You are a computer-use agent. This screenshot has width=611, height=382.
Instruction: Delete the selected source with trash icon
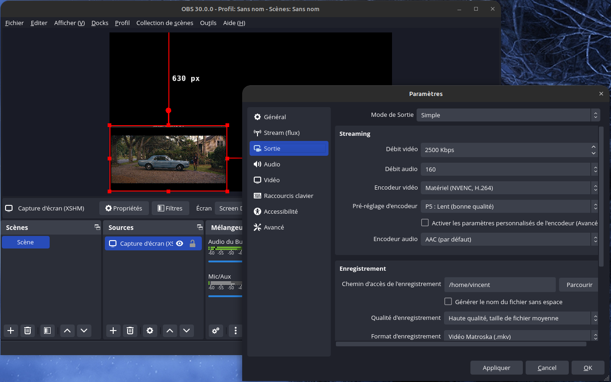click(x=130, y=331)
